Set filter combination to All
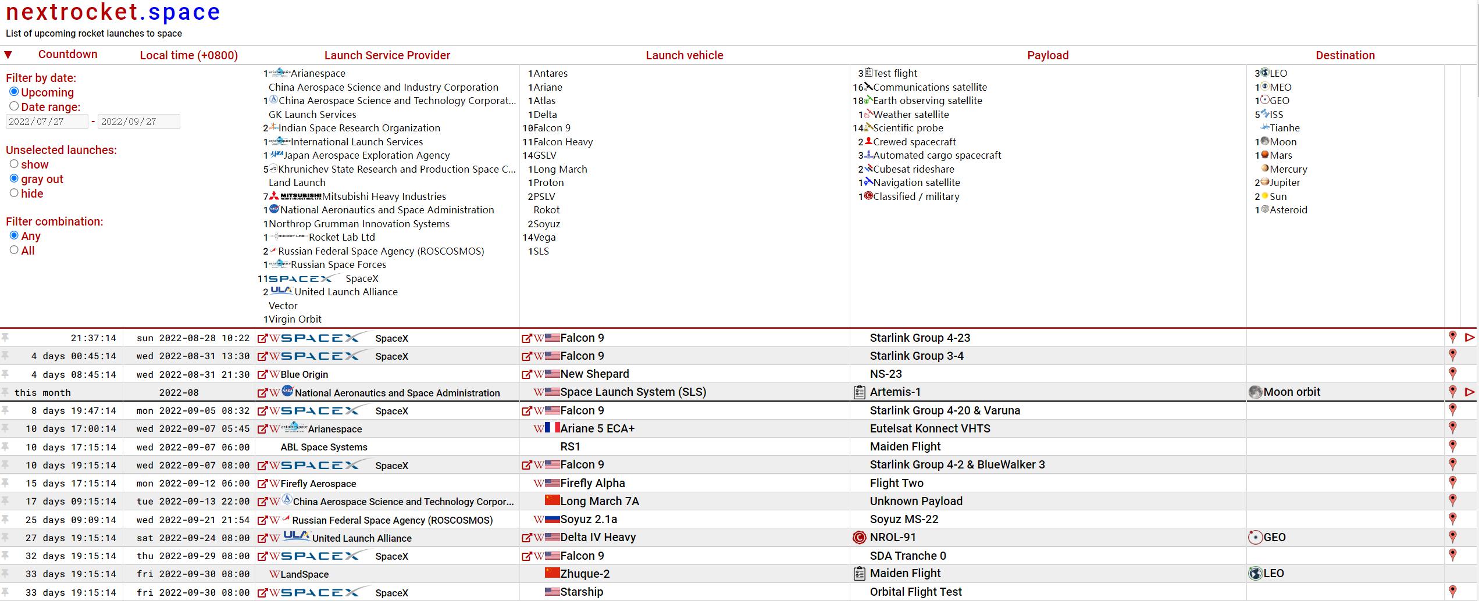The image size is (1479, 601). [14, 250]
